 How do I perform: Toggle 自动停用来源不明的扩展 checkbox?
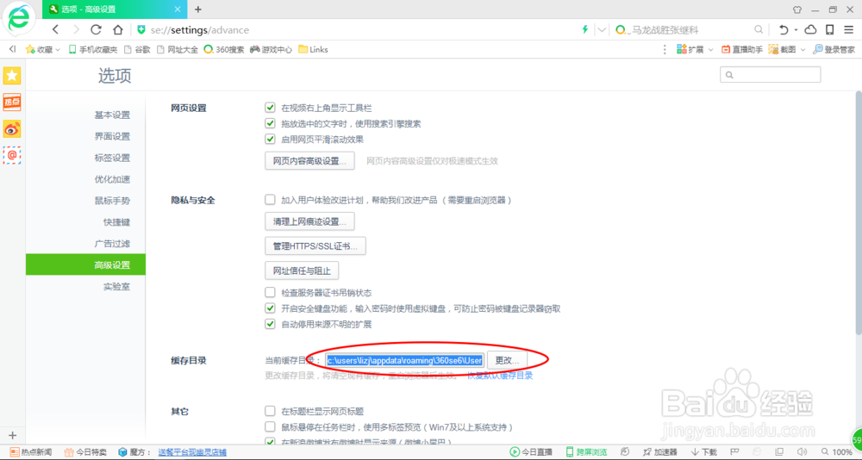[270, 324]
